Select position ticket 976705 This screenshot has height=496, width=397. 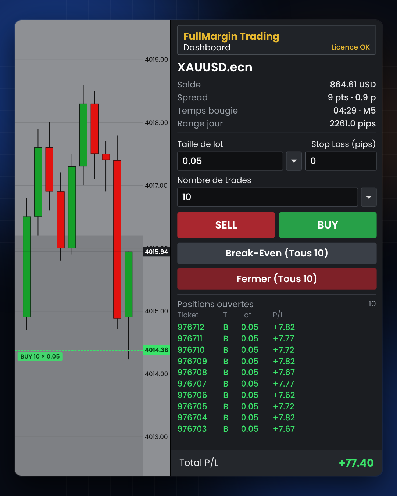pos(192,406)
